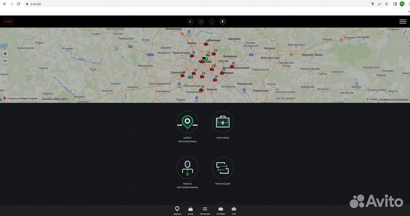Viewport: 410px width, 216px height.
Task: Open 'Партнерка' briefcase icon
Action: pyautogui.click(x=223, y=122)
